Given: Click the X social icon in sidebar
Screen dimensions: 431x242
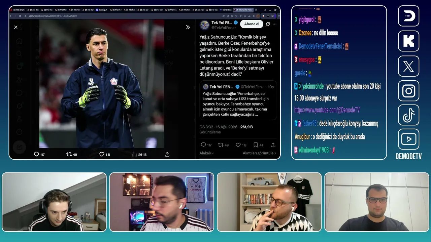Looking at the screenshot, I should pyautogui.click(x=408, y=66).
